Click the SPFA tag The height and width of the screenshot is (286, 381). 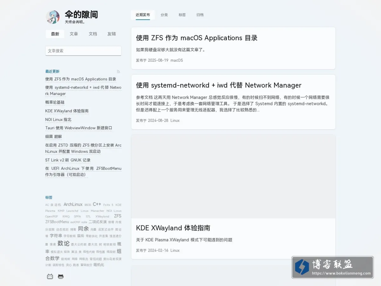(77, 216)
